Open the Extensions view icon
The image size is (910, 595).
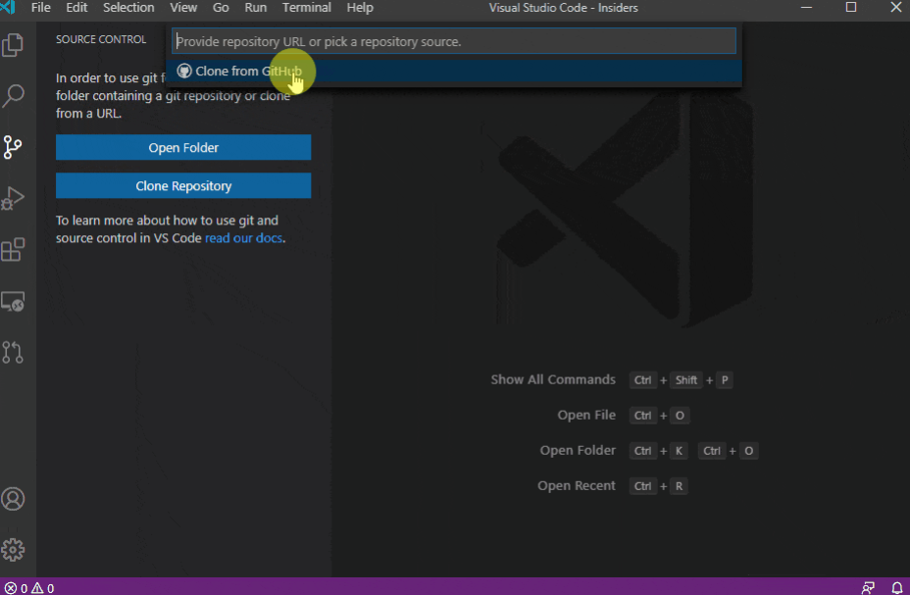13,250
